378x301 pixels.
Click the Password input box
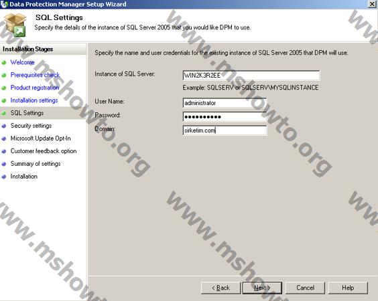tap(225, 116)
